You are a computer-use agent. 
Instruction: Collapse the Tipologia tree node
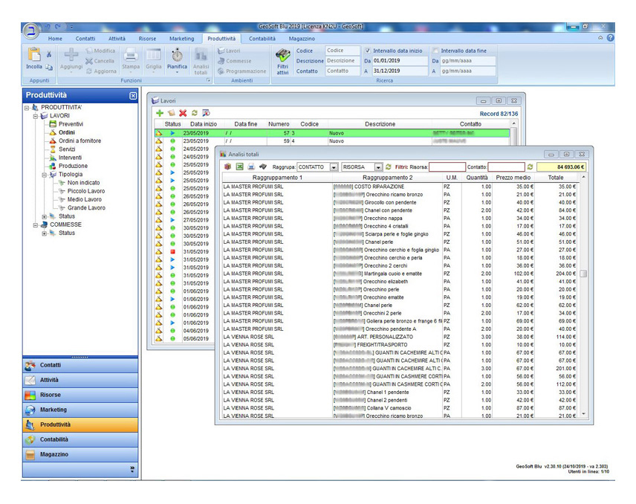(x=45, y=175)
